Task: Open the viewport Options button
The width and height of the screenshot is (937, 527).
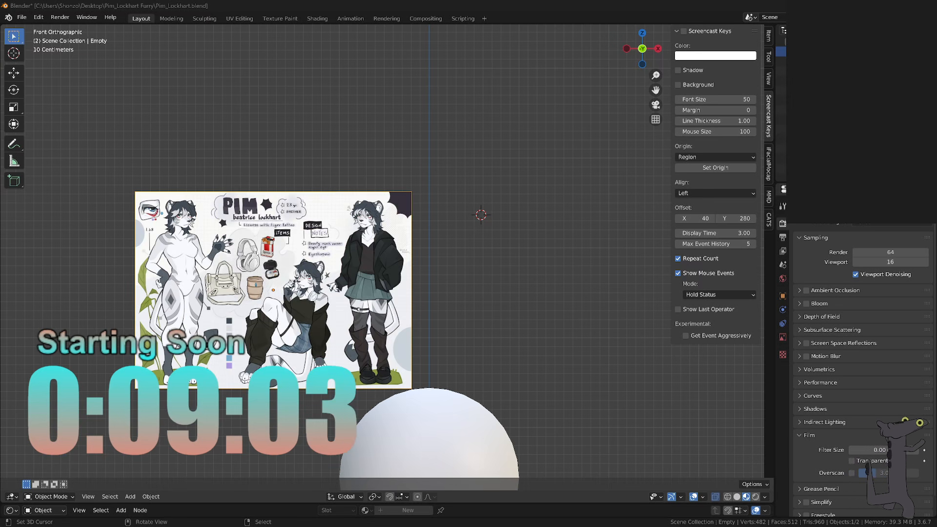Action: 755,485
